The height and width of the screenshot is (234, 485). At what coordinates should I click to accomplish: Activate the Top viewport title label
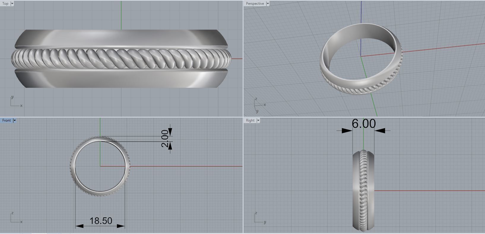tap(5, 4)
